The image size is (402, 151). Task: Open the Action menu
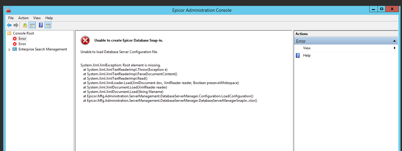pyautogui.click(x=24, y=18)
